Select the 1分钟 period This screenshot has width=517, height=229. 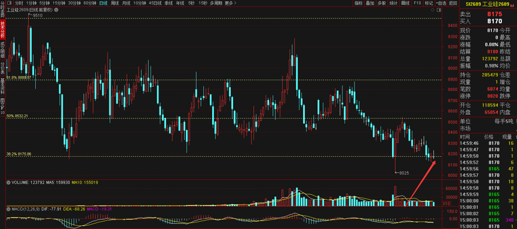coord(31,4)
